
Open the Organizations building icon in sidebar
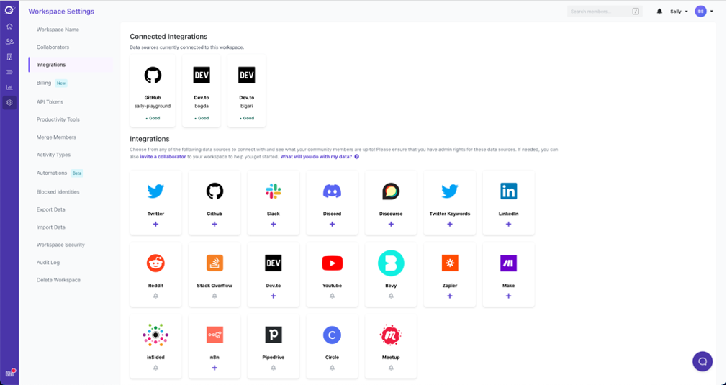click(x=9, y=57)
